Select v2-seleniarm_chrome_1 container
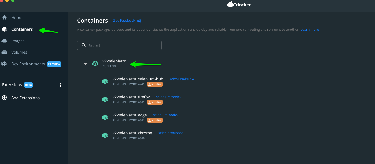 (x=134, y=133)
